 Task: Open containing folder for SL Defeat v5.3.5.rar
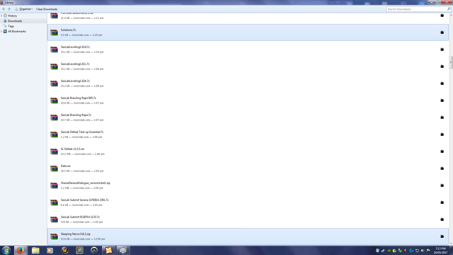(442, 151)
